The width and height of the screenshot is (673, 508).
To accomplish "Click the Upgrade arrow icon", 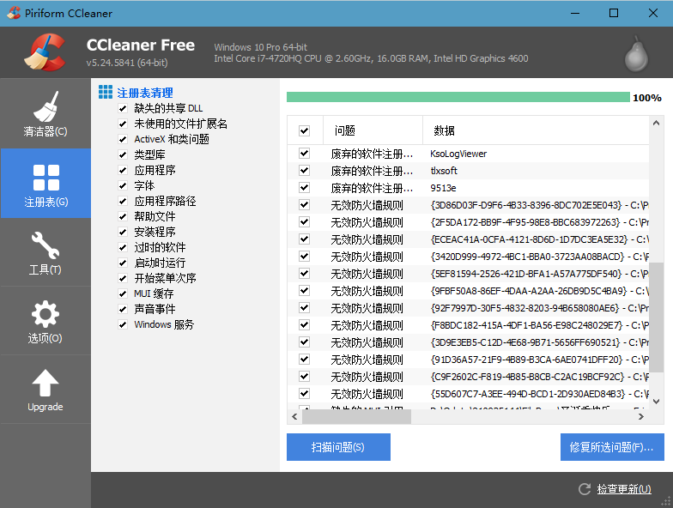I will click(x=45, y=383).
